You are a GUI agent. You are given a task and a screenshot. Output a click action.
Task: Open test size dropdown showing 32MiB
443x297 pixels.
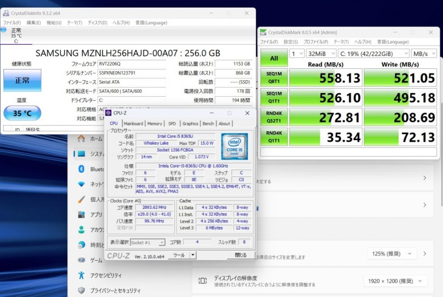pyautogui.click(x=322, y=53)
